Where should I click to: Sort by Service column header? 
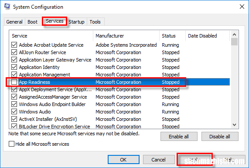point(51,36)
